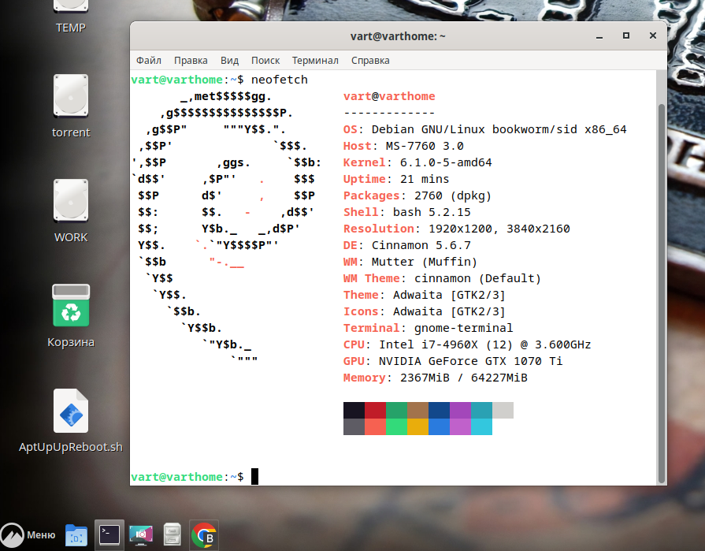The width and height of the screenshot is (705, 551).
Task: Click the Shell line bash 5.2.15
Action: point(407,212)
